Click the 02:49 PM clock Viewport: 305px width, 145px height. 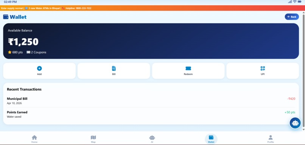point(10,2)
